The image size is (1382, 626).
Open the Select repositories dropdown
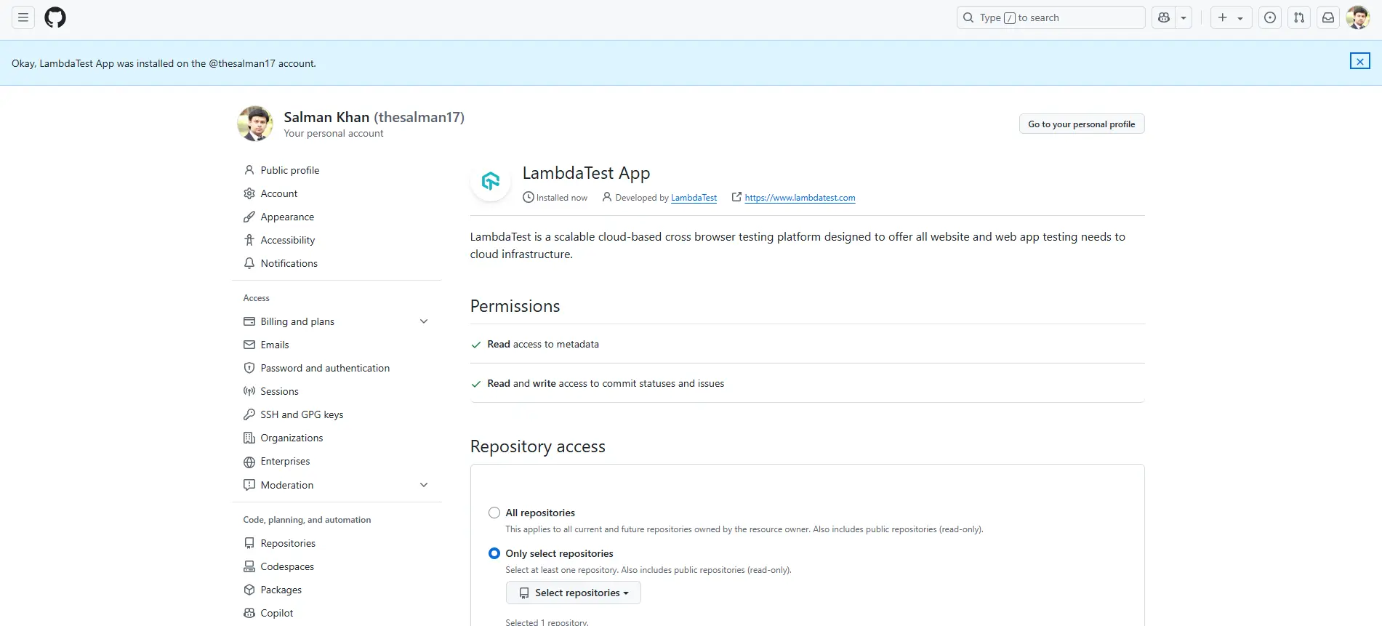click(573, 593)
